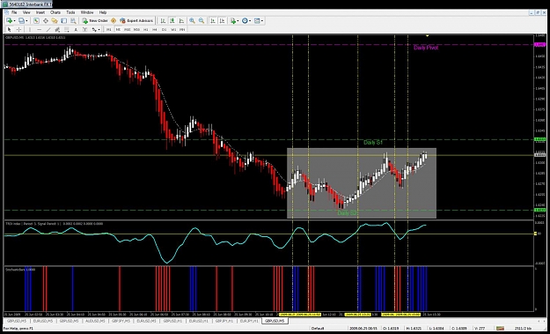This screenshot has height=334, width=550.
Task: Zoom in on the chart
Action: click(192, 21)
